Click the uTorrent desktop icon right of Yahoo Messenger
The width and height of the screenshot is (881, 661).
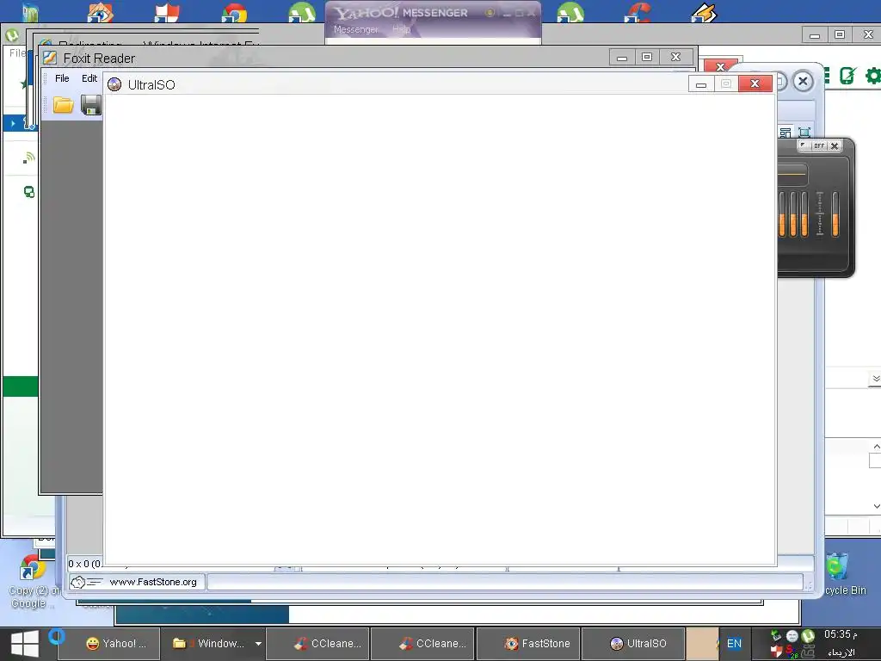click(x=570, y=12)
